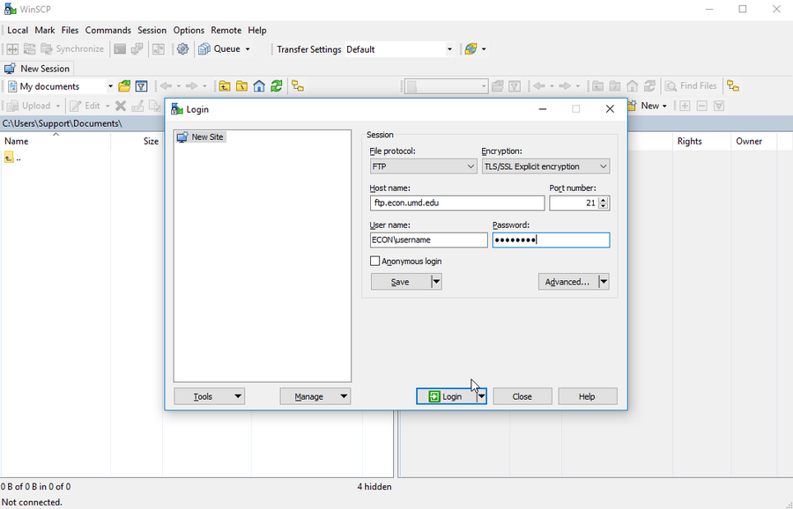Viewport: 793px width, 509px height.
Task: Click the User name field
Action: [429, 240]
